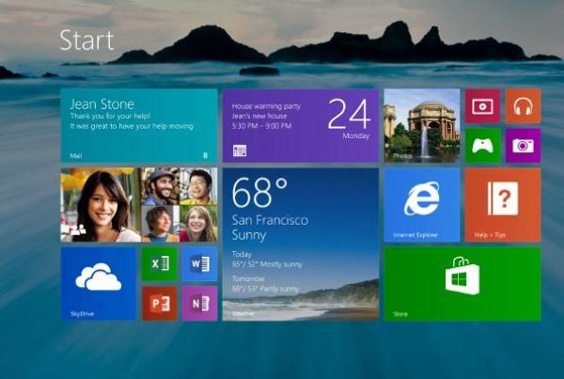
Task: Select Tomorrow's forecast in the Weather tile
Action: [273, 284]
